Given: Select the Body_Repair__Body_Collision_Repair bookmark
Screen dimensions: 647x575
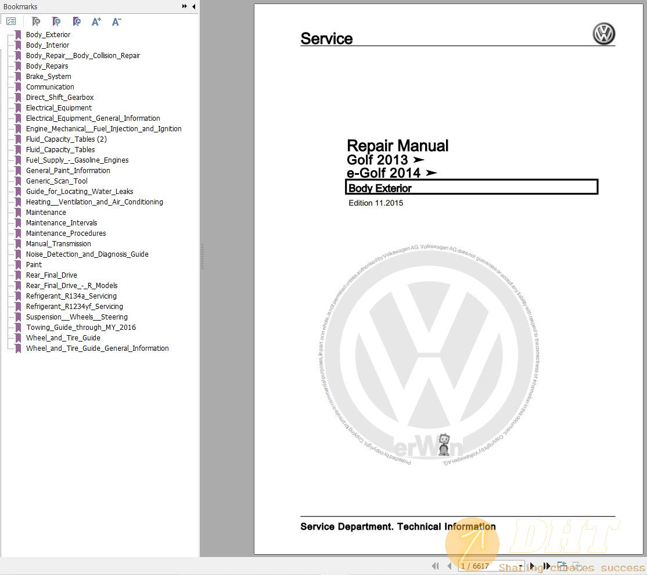Looking at the screenshot, I should point(83,55).
